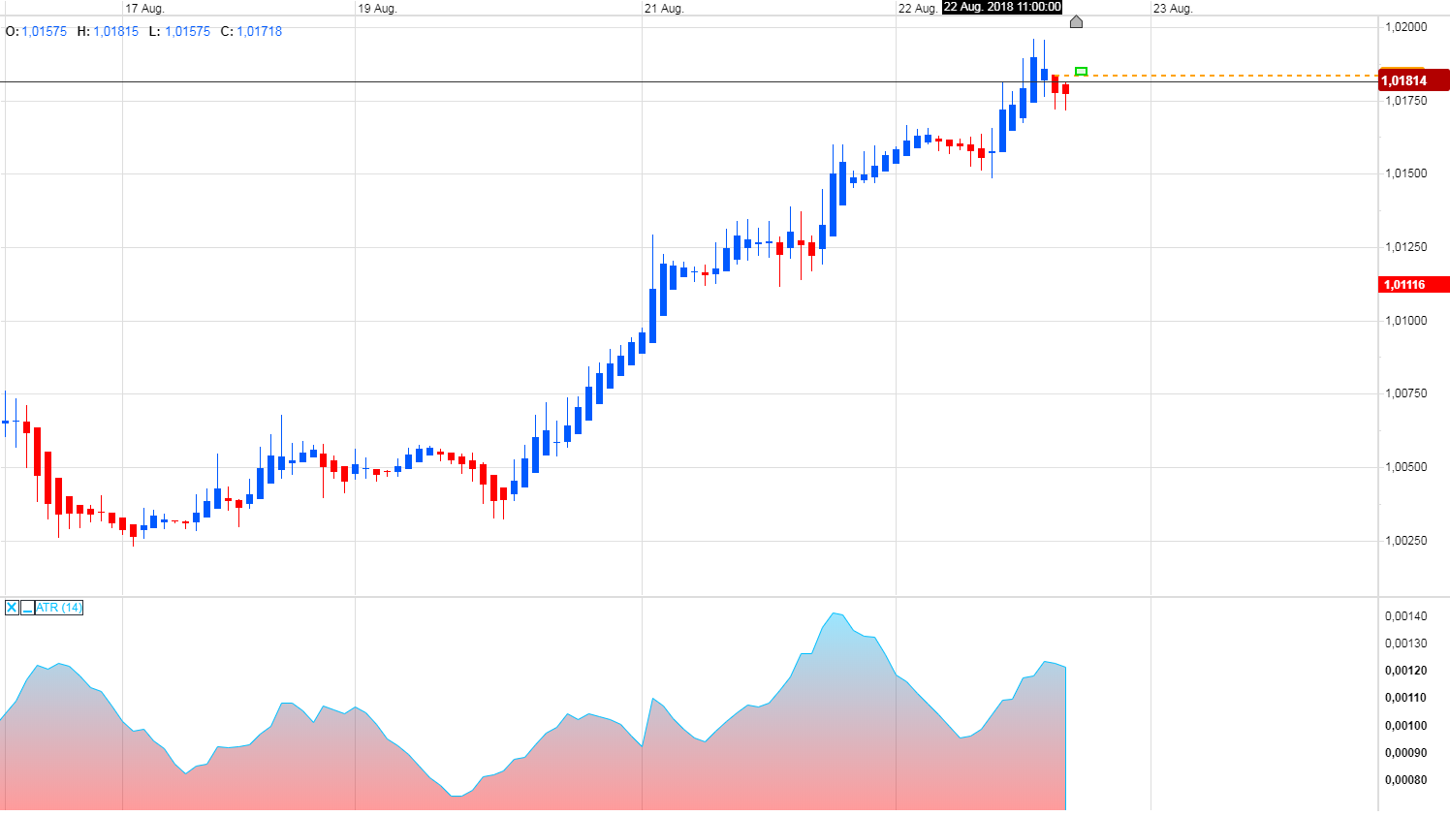Click the ATR curve peak in the lower panel
The width and height of the screenshot is (1450, 816).
pos(835,614)
